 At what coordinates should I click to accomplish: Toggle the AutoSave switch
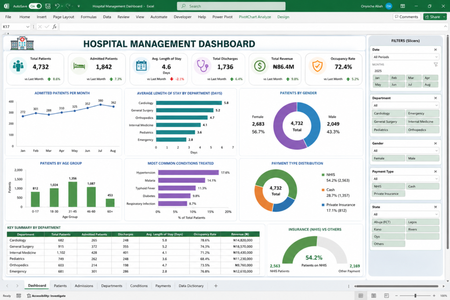[x=35, y=6]
